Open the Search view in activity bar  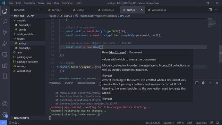click(x=5, y=22)
